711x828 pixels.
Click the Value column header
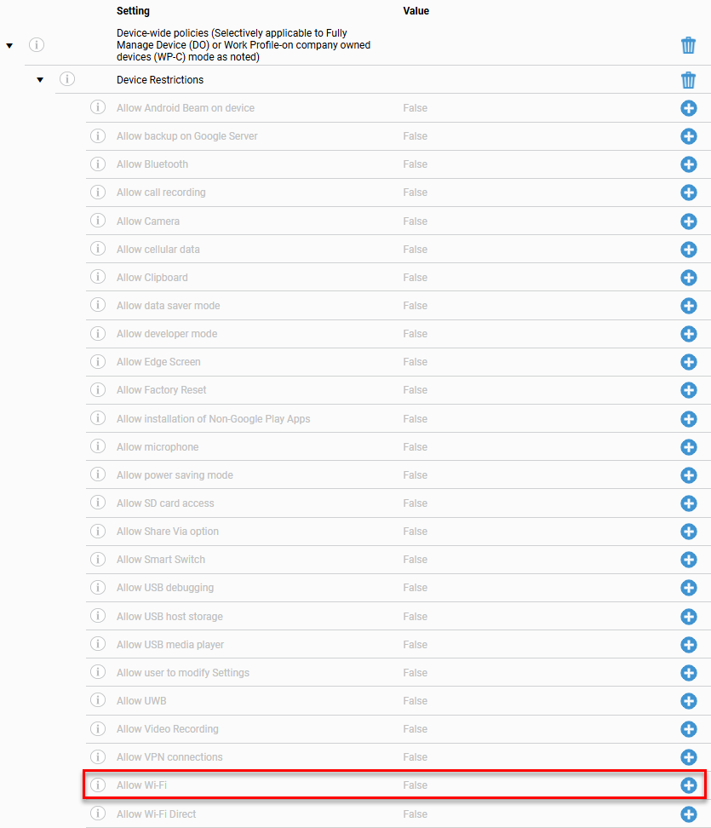coord(416,11)
